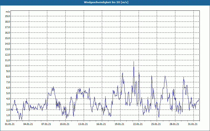Select the 10,0 axis value
This screenshot has width=210, height=131.
click(7, 66)
